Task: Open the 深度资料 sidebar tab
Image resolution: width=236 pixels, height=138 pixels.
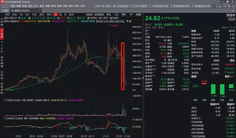Action: [2, 88]
